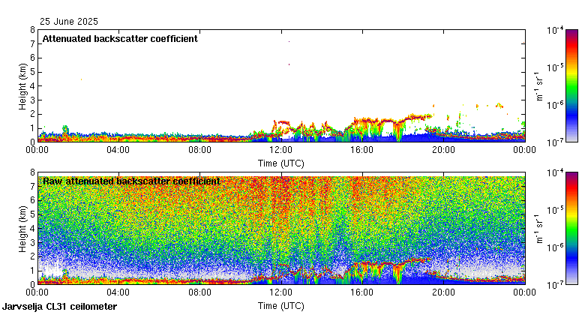Click the 10⁻⁴ label on the non-raw plot colorbar
585x315 pixels.
(555, 30)
